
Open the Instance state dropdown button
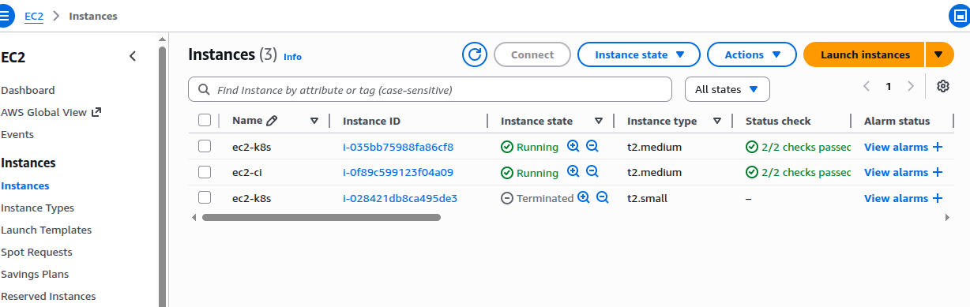coord(638,54)
